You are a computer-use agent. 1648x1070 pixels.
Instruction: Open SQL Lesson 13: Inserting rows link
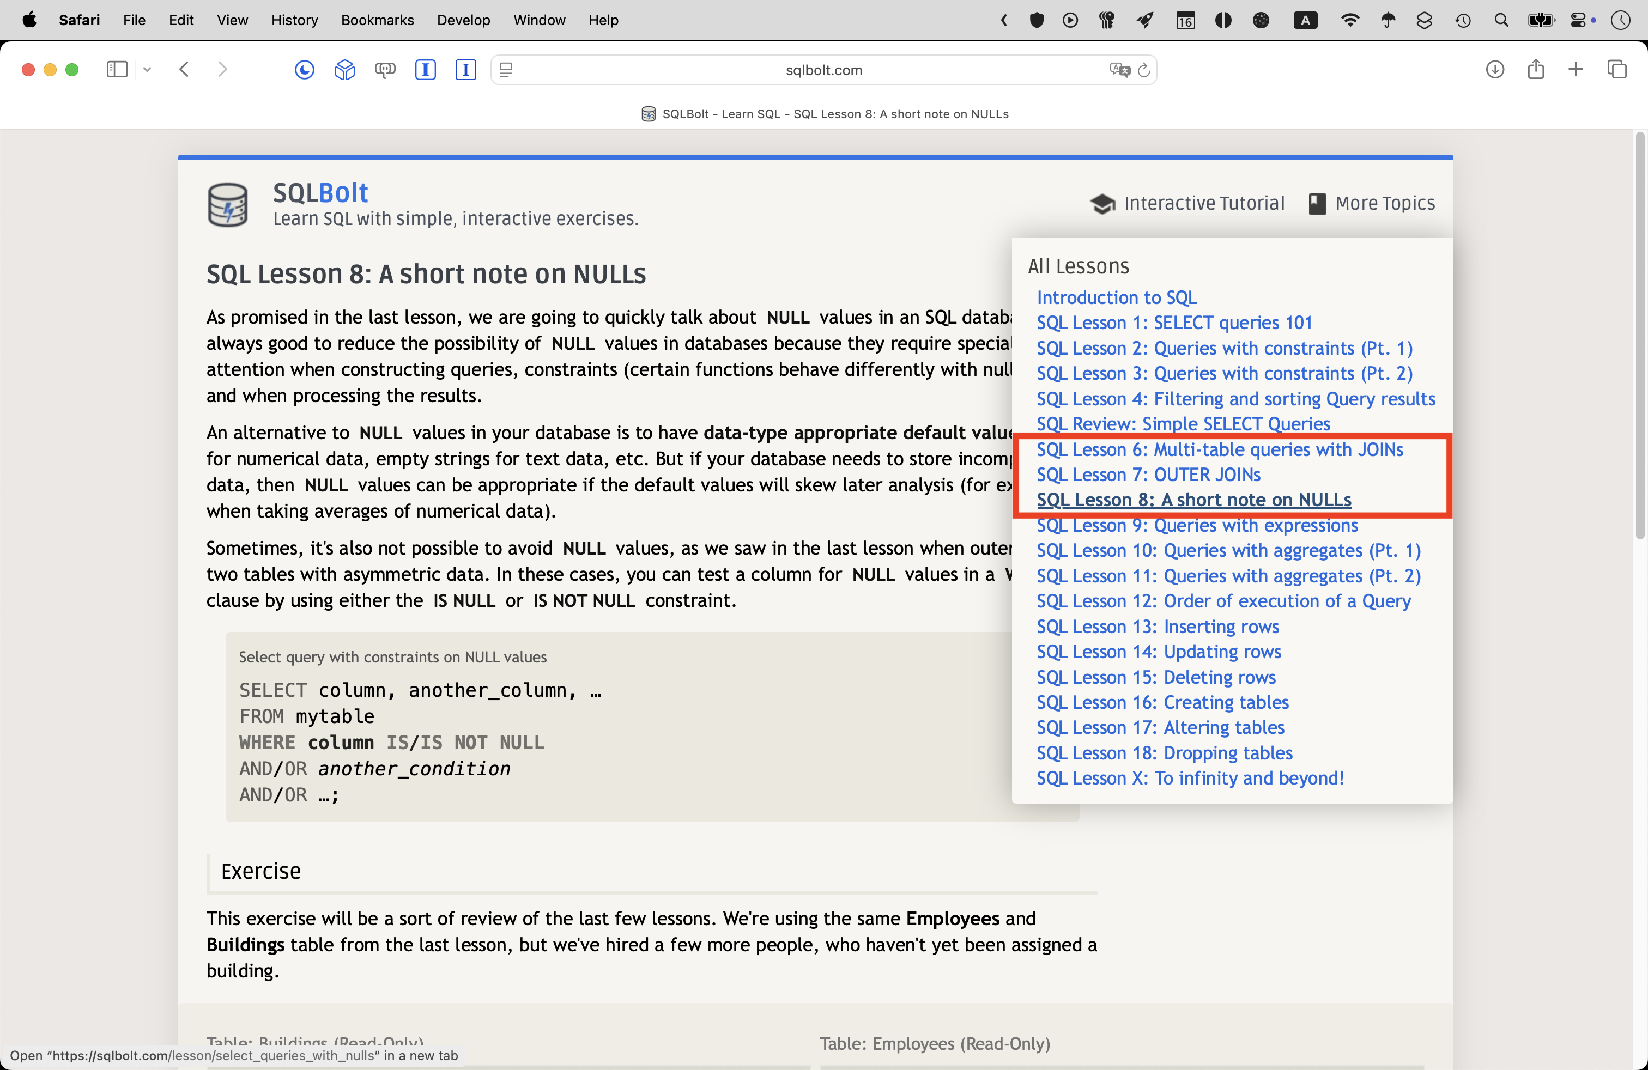coord(1157,627)
